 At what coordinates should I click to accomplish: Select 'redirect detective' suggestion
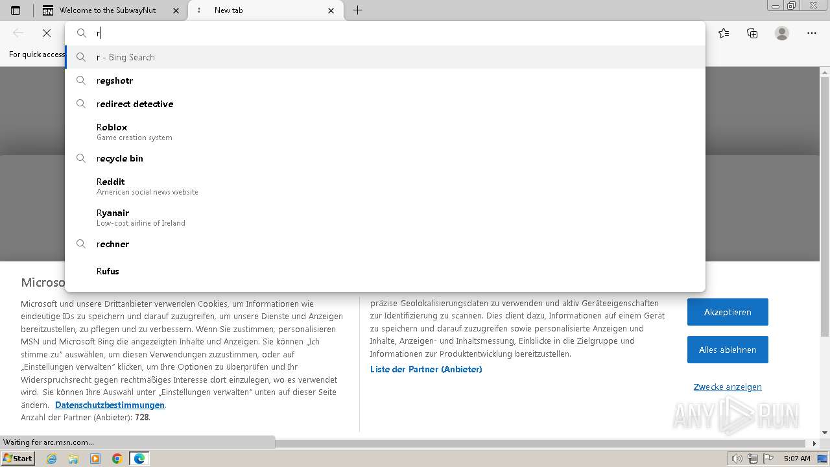(x=385, y=104)
